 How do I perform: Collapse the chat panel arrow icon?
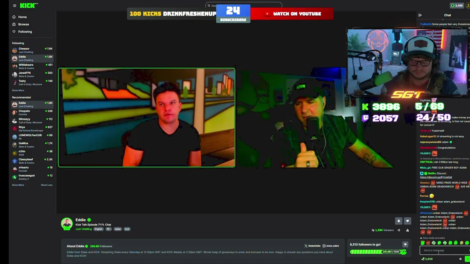pos(420,15)
